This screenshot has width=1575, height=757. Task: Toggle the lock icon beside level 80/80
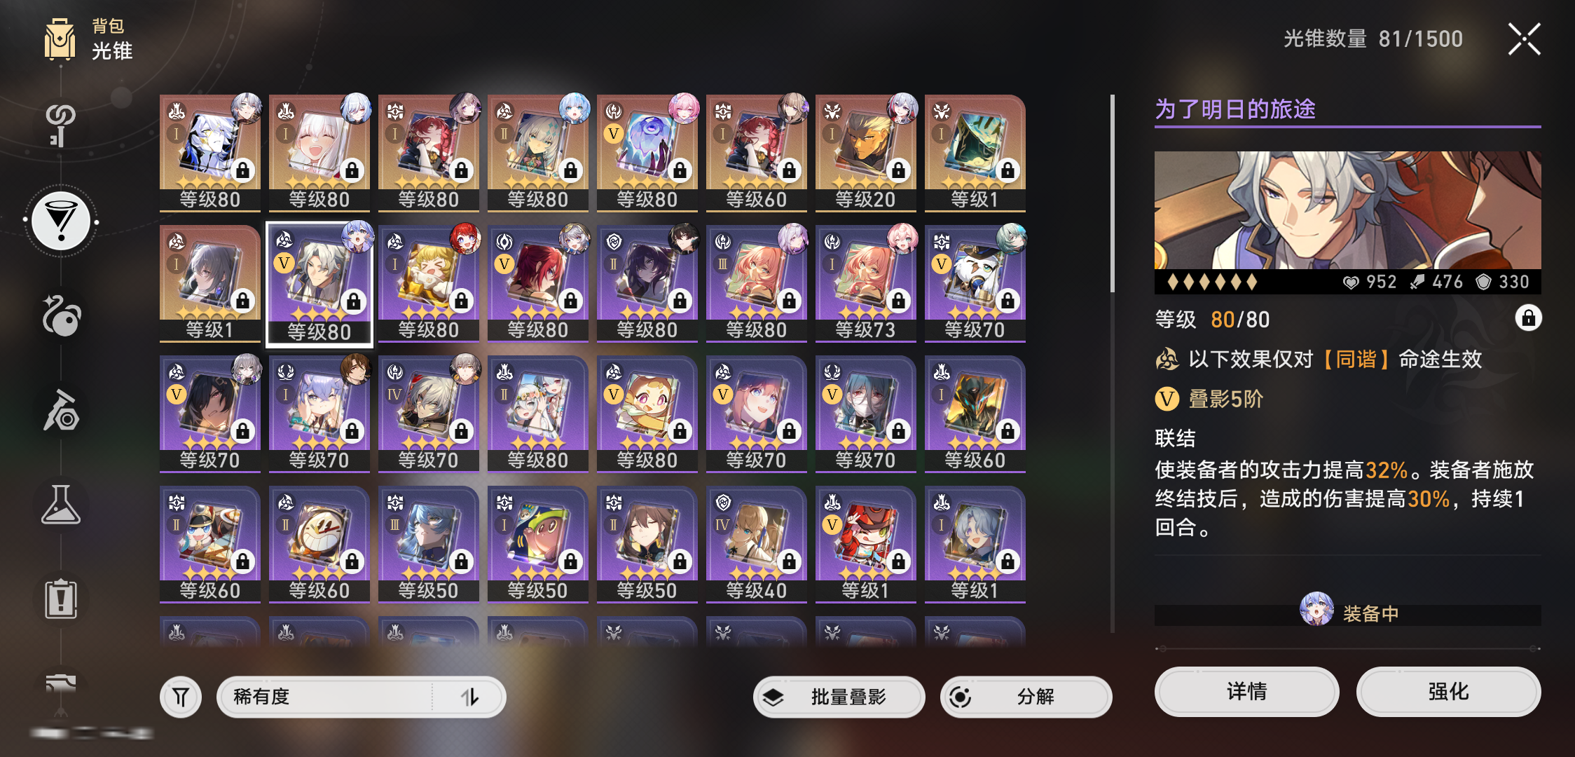1528,318
